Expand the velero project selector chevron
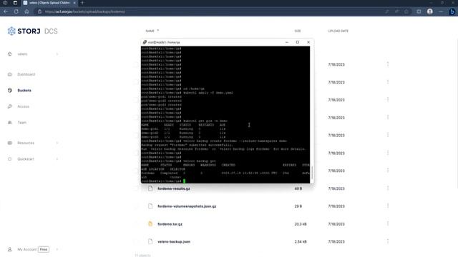458x257 pixels. (x=57, y=54)
